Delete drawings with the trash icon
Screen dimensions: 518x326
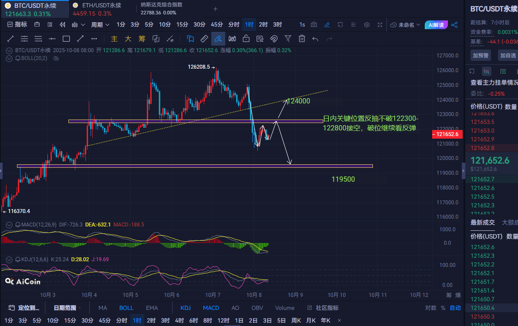[301, 39]
